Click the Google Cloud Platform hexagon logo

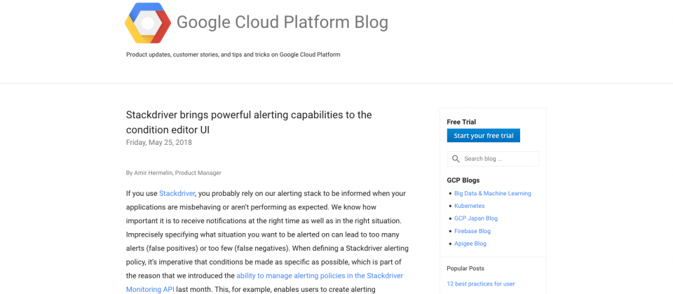147,23
